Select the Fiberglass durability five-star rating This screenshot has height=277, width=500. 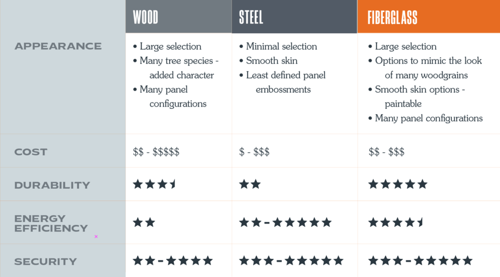pyautogui.click(x=398, y=184)
